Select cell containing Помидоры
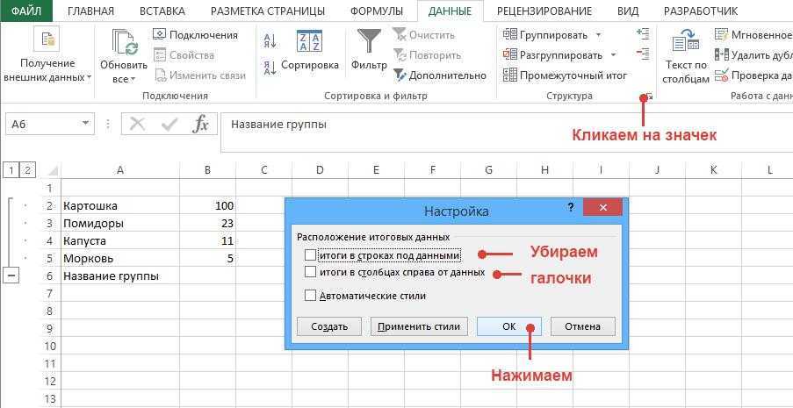 pos(120,224)
